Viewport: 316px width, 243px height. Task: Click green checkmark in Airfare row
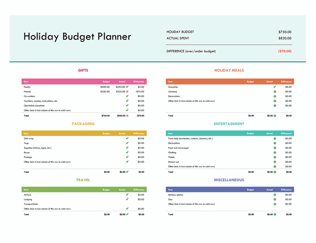click(127, 195)
